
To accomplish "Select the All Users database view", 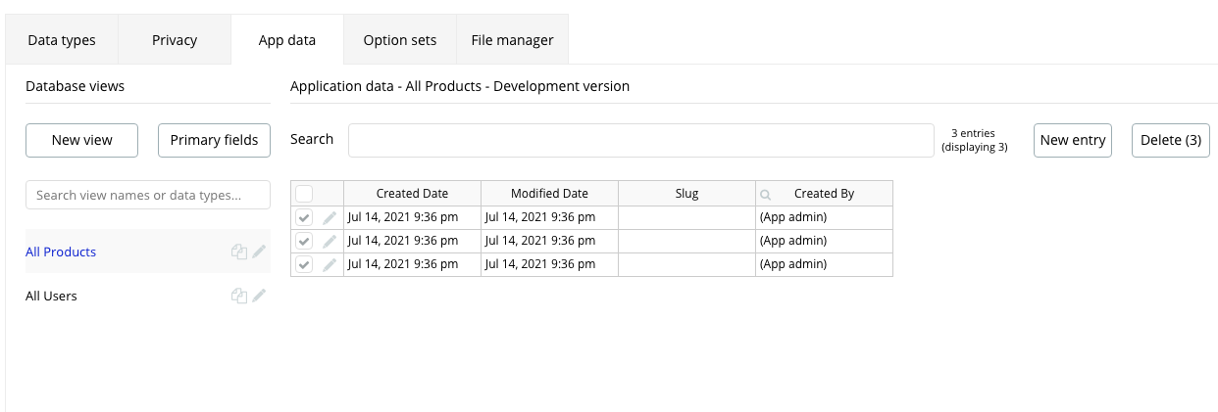I will [x=51, y=296].
